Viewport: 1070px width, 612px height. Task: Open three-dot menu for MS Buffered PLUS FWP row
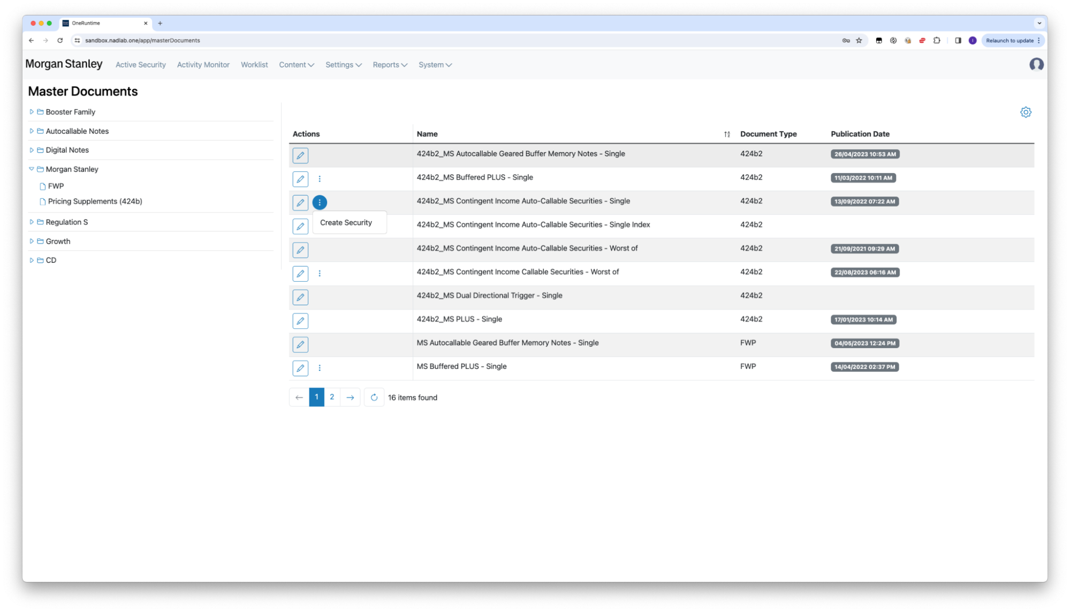(x=320, y=368)
